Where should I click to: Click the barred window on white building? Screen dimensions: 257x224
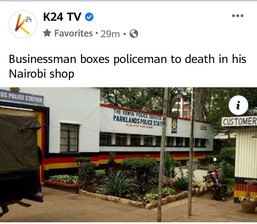pos(69,138)
